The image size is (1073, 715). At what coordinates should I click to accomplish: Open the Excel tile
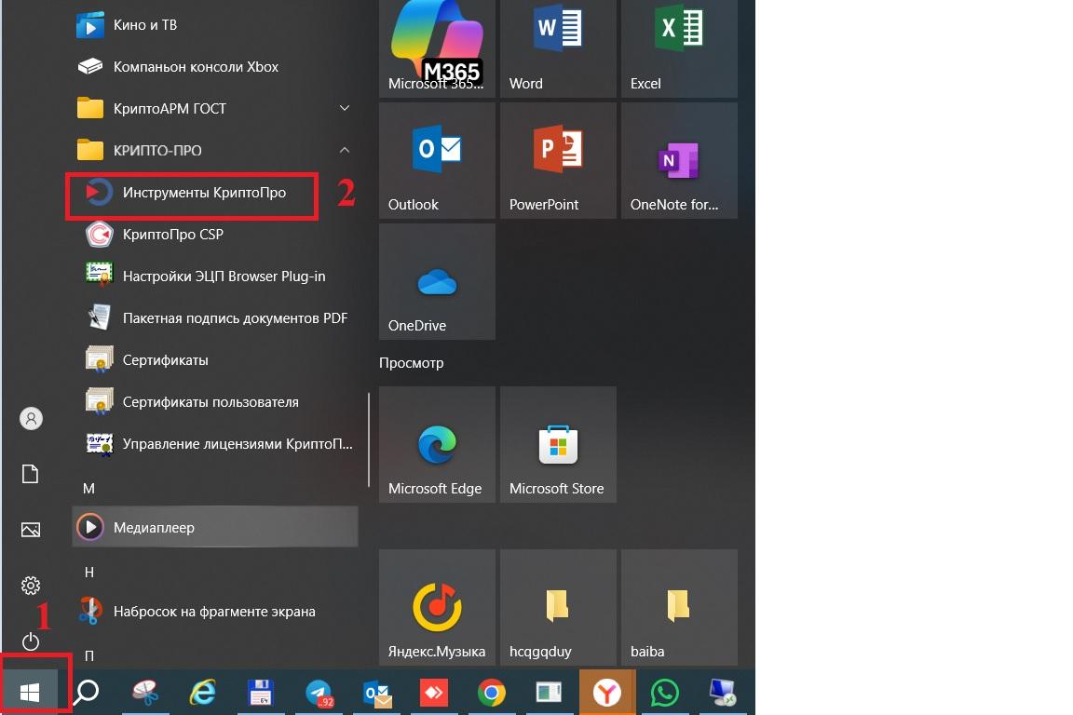pos(679,47)
